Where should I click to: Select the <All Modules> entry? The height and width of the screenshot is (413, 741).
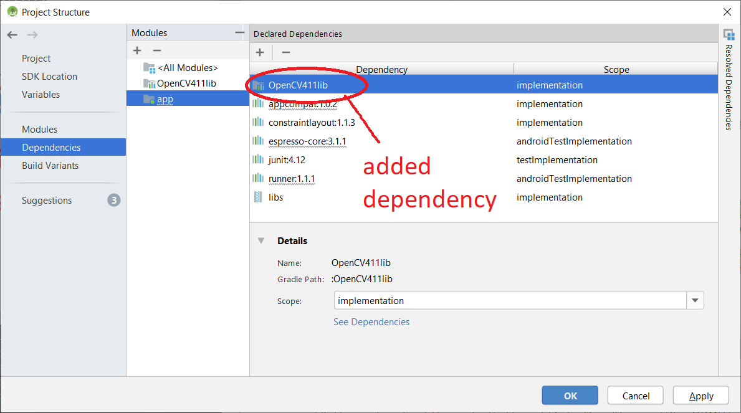click(x=187, y=67)
